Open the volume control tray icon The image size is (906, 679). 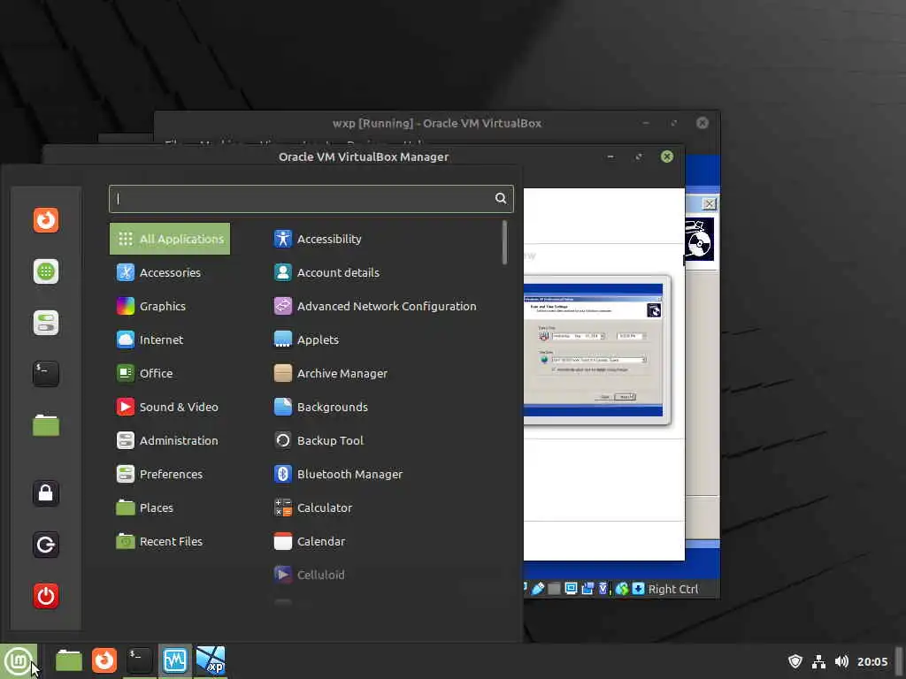pos(842,661)
